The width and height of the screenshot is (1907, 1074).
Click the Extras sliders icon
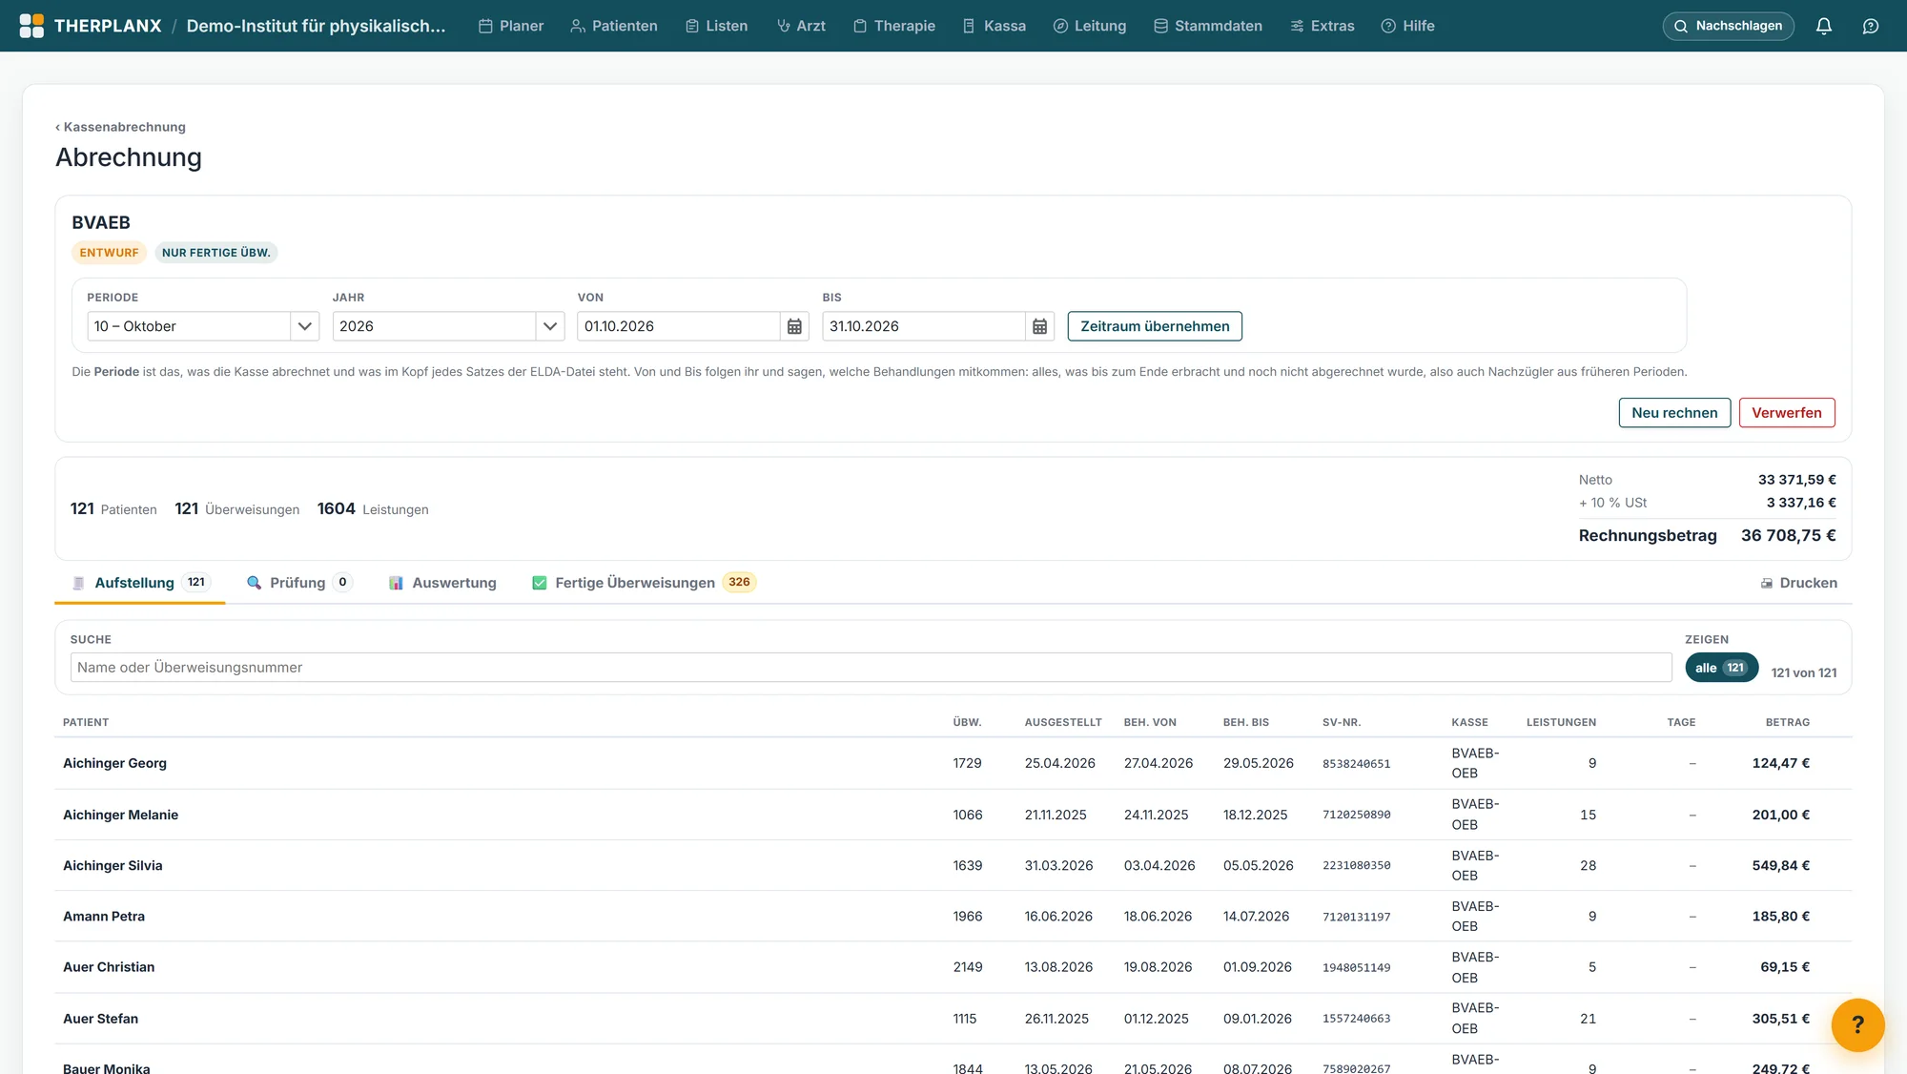click(x=1297, y=26)
